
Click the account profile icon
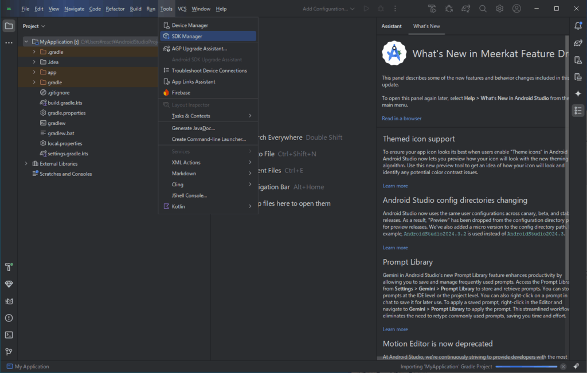click(516, 9)
